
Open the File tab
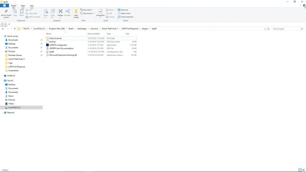pos(4,5)
